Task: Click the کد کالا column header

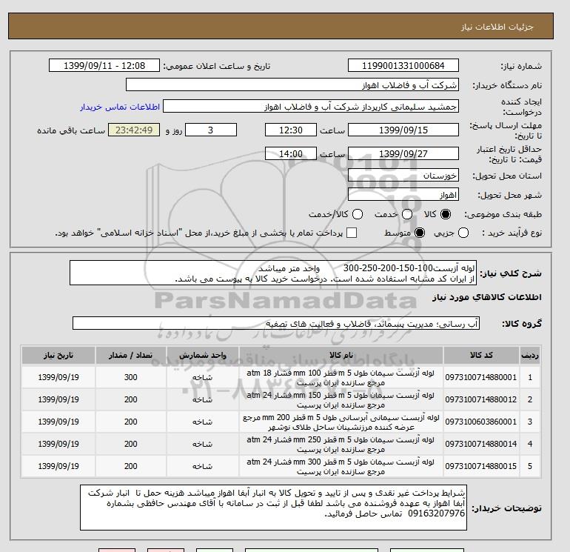Action: pyautogui.click(x=481, y=355)
